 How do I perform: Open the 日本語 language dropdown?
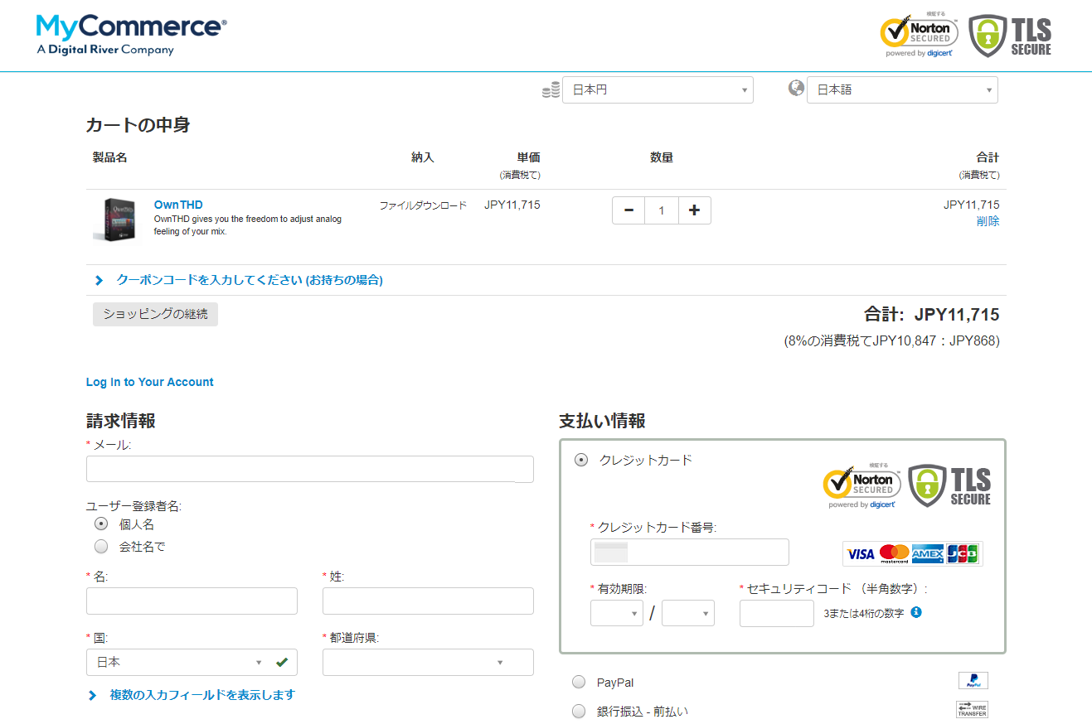click(x=902, y=89)
